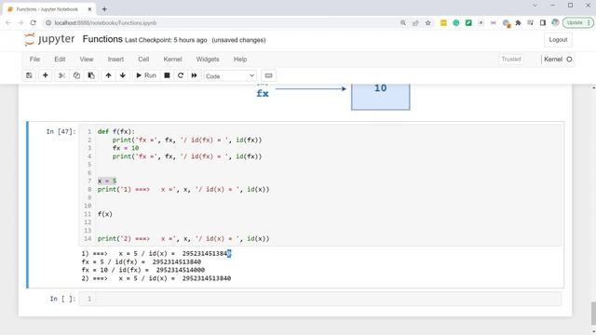Go forward in the browser
The height and width of the screenshot is (335, 596).
pyautogui.click(x=20, y=22)
